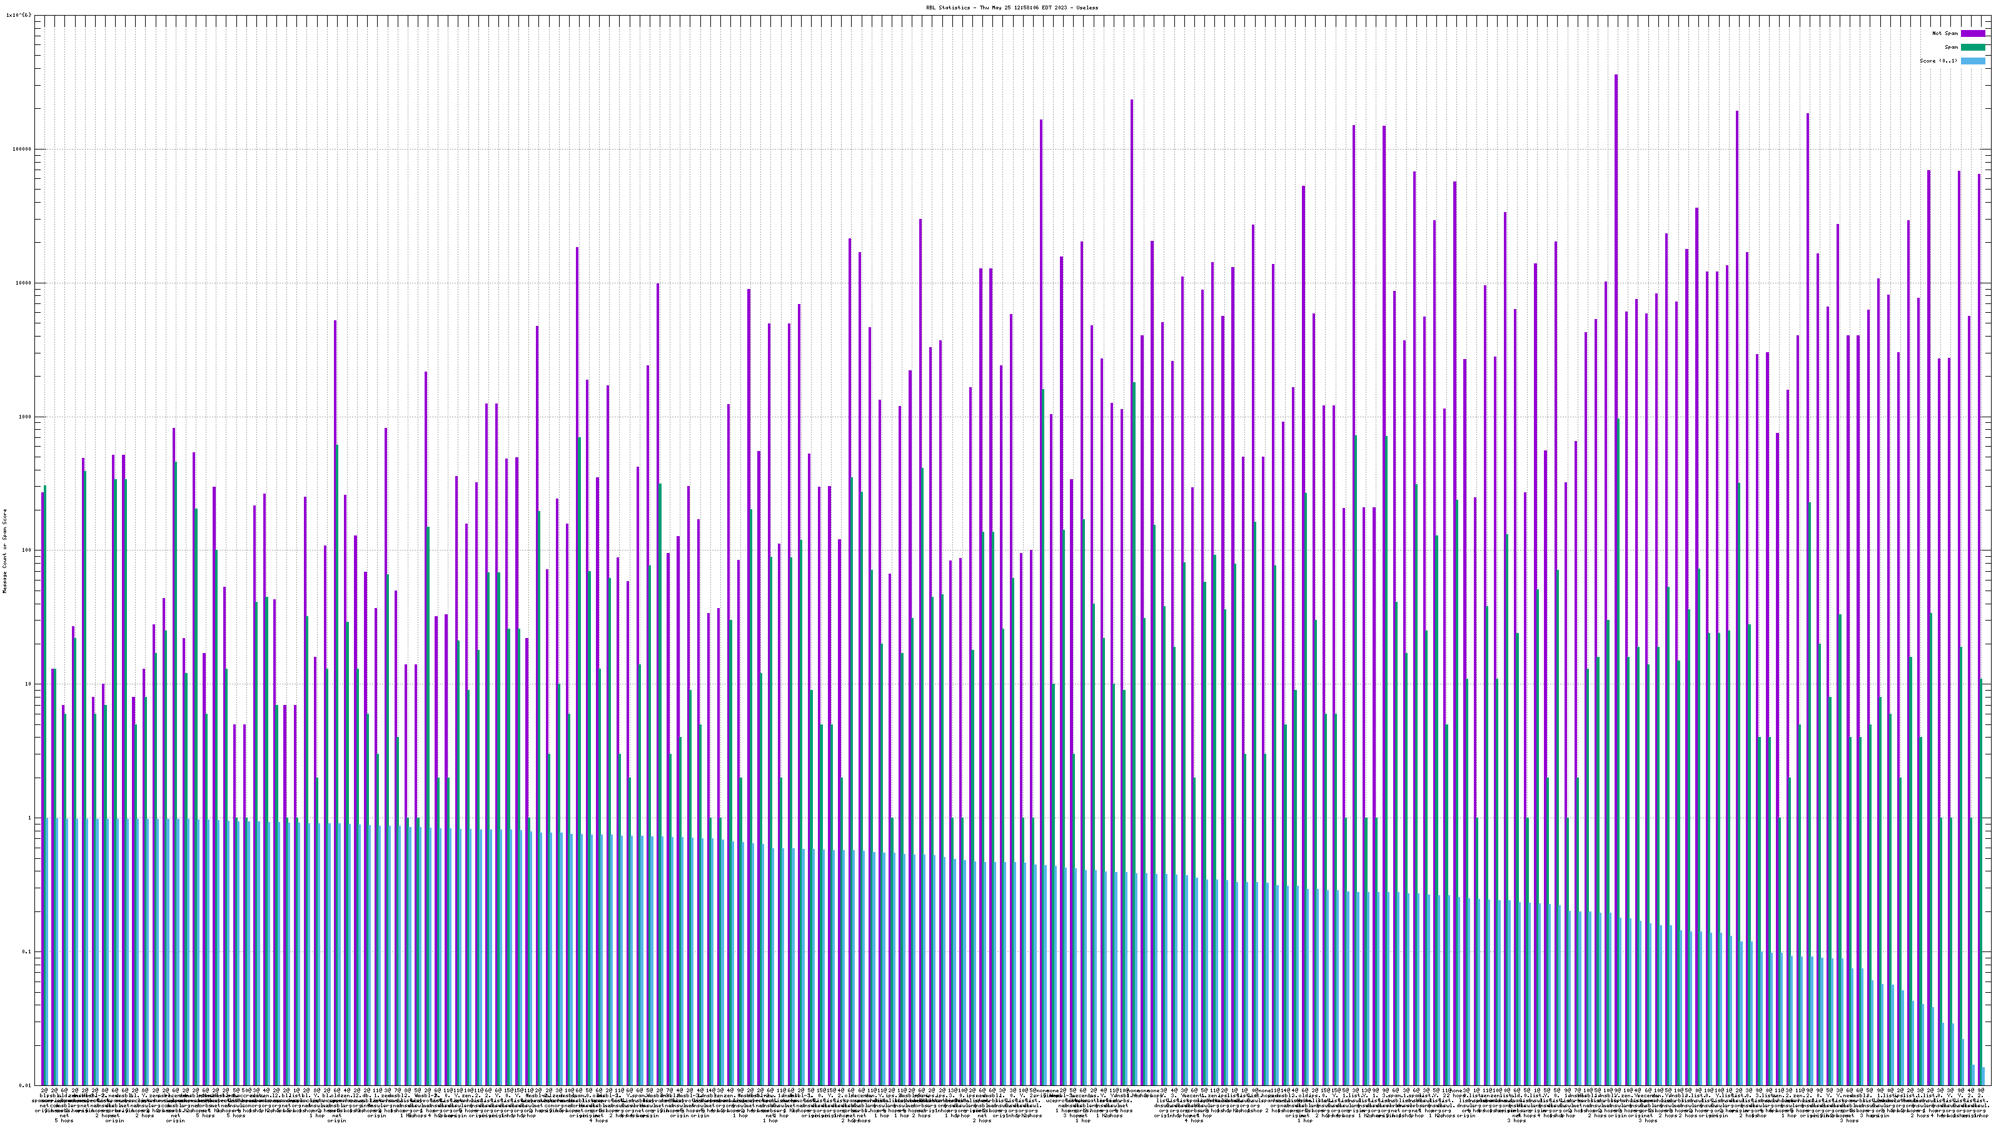Screen dimensions: 2001x1126
Task: Click the vertical 'Message Count or Spam Score' axis title
Action: click(4, 550)
